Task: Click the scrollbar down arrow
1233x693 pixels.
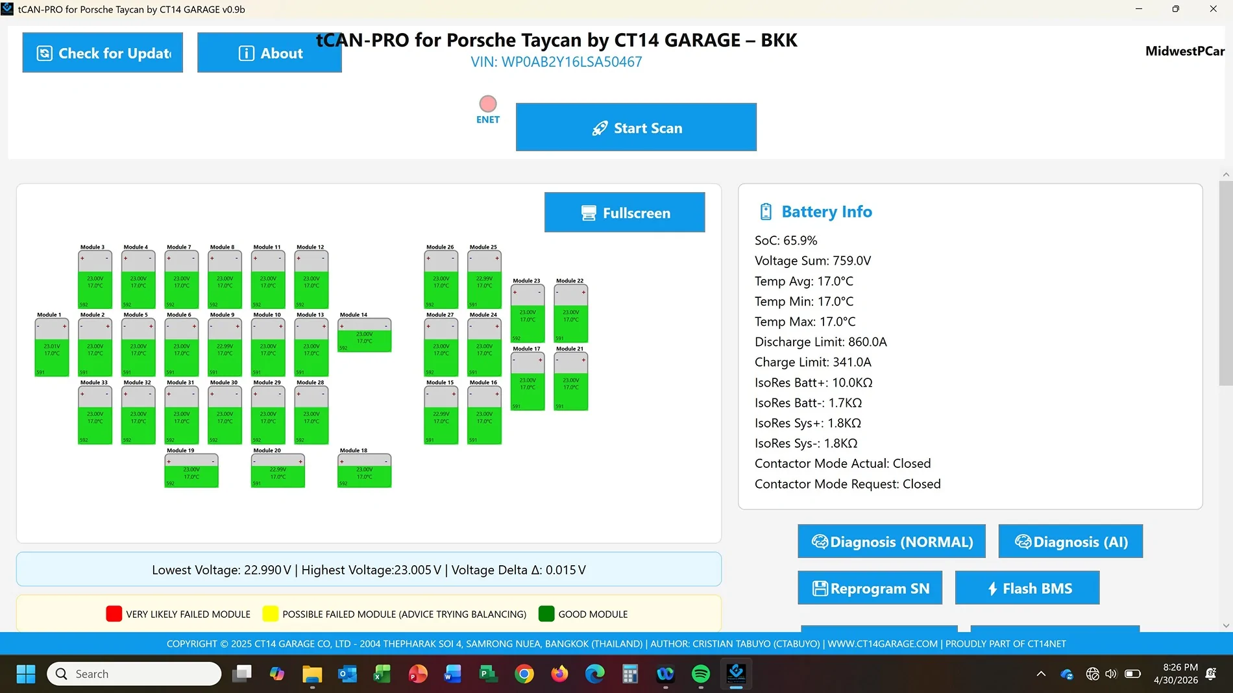Action: (x=1226, y=626)
